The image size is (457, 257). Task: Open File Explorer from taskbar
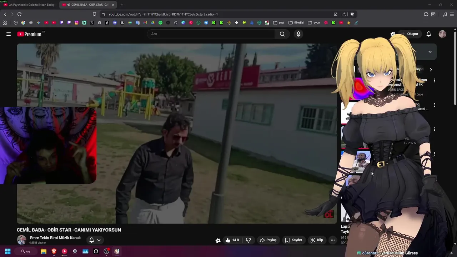pos(44,251)
